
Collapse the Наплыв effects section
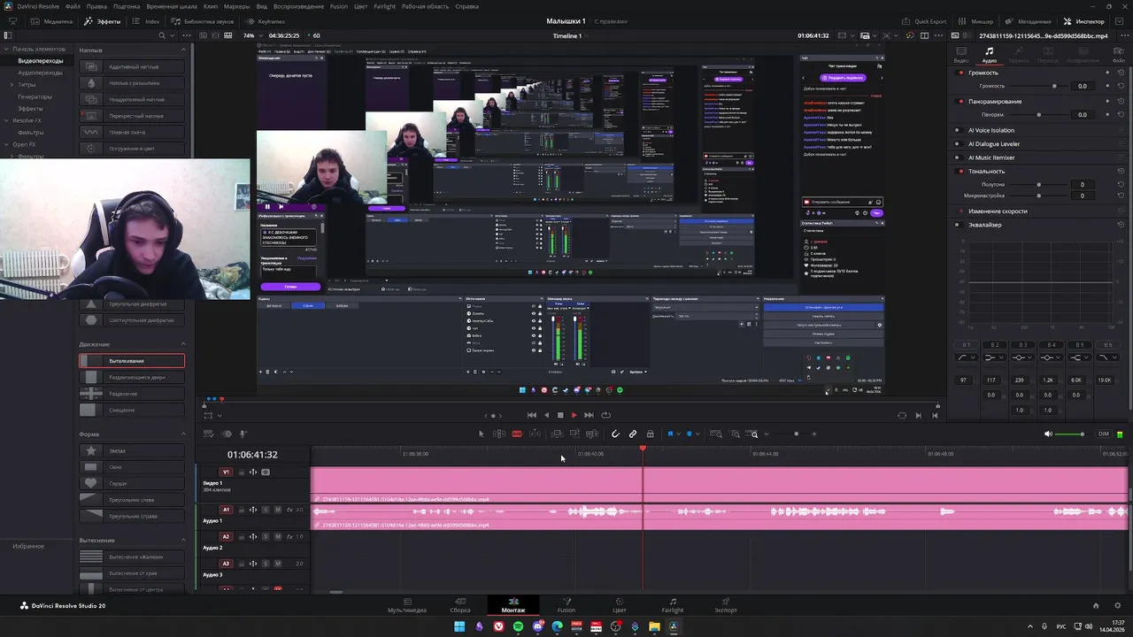pos(183,50)
